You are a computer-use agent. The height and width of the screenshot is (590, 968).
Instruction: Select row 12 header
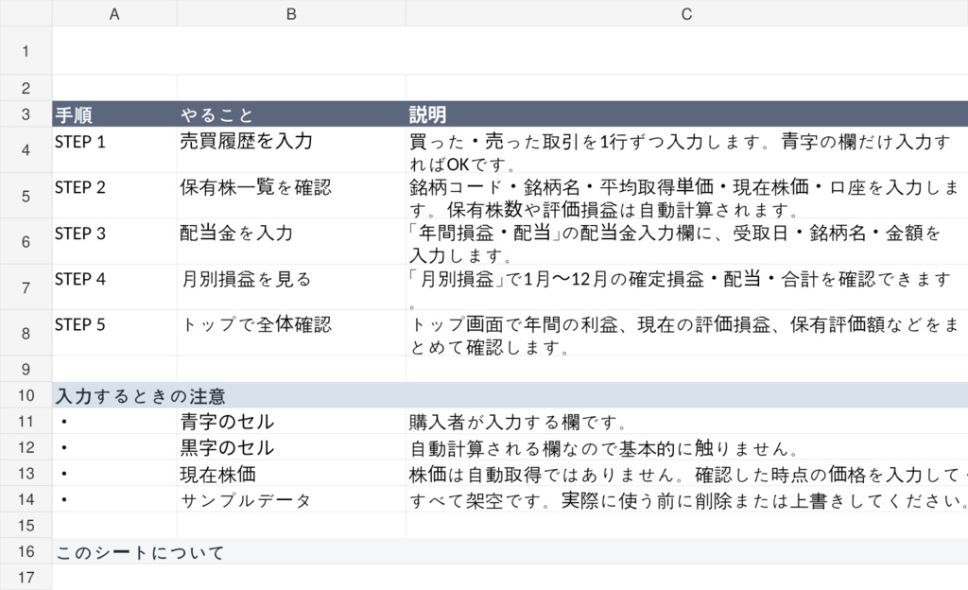(x=26, y=447)
